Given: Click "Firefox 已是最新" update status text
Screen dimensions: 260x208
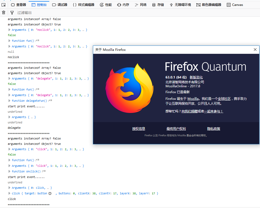Looking at the screenshot, I should click(178, 92).
